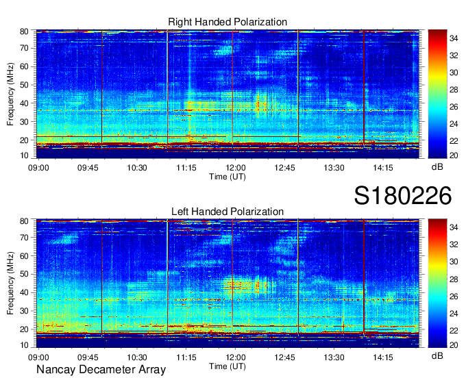Viewport: 466px width, 378px height.
Task: Click the left-handed spectrogram plot area
Action: click(228, 283)
